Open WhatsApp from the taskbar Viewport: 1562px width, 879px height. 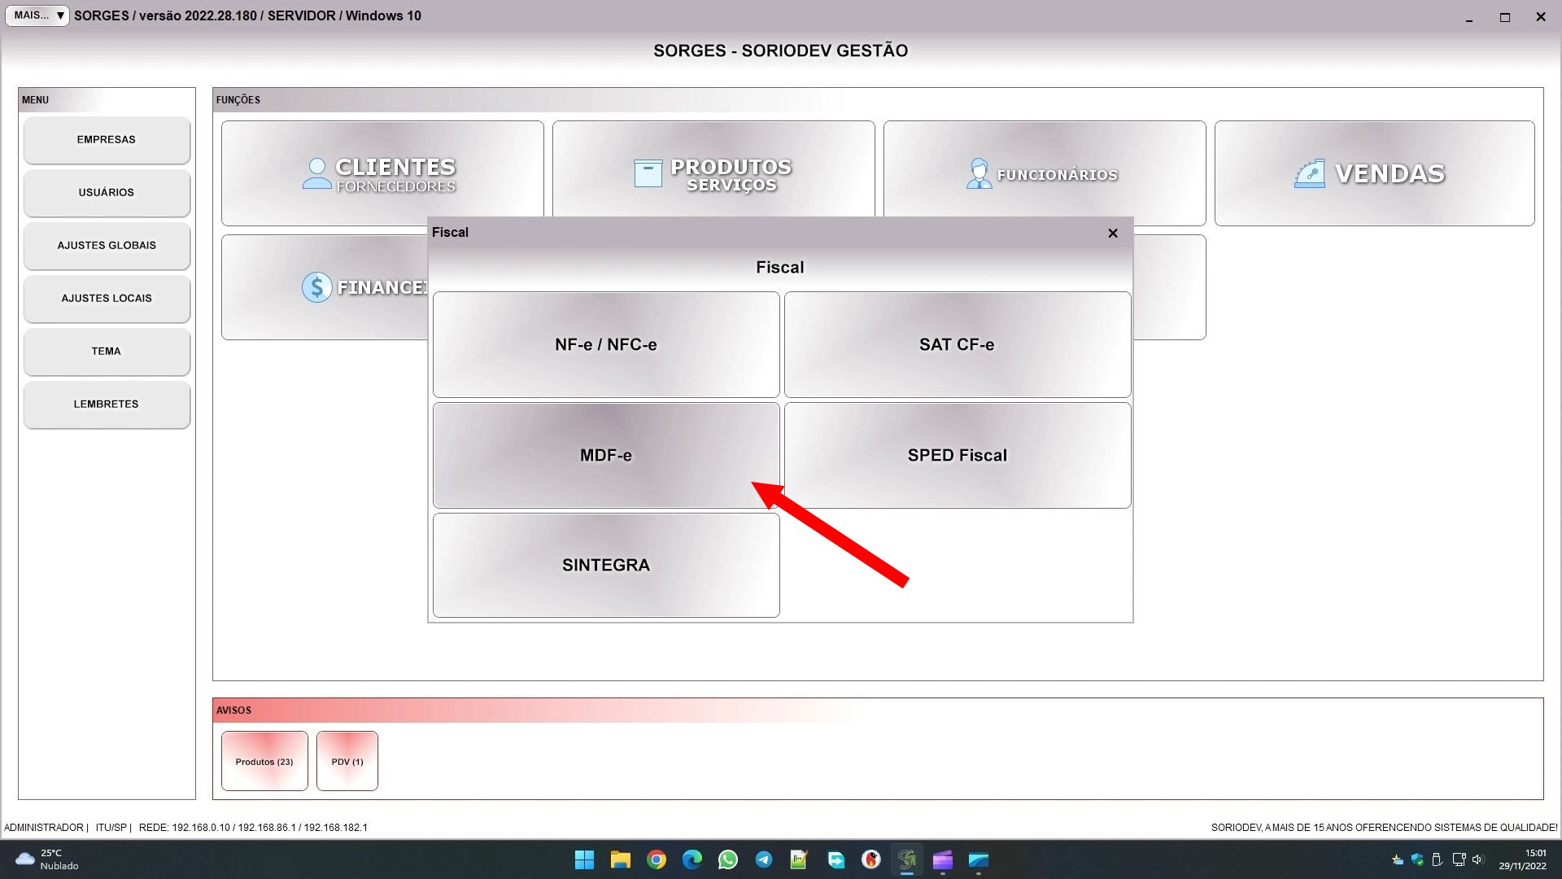(x=728, y=860)
